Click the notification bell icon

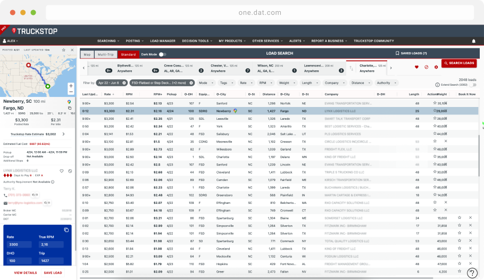pos(473,41)
